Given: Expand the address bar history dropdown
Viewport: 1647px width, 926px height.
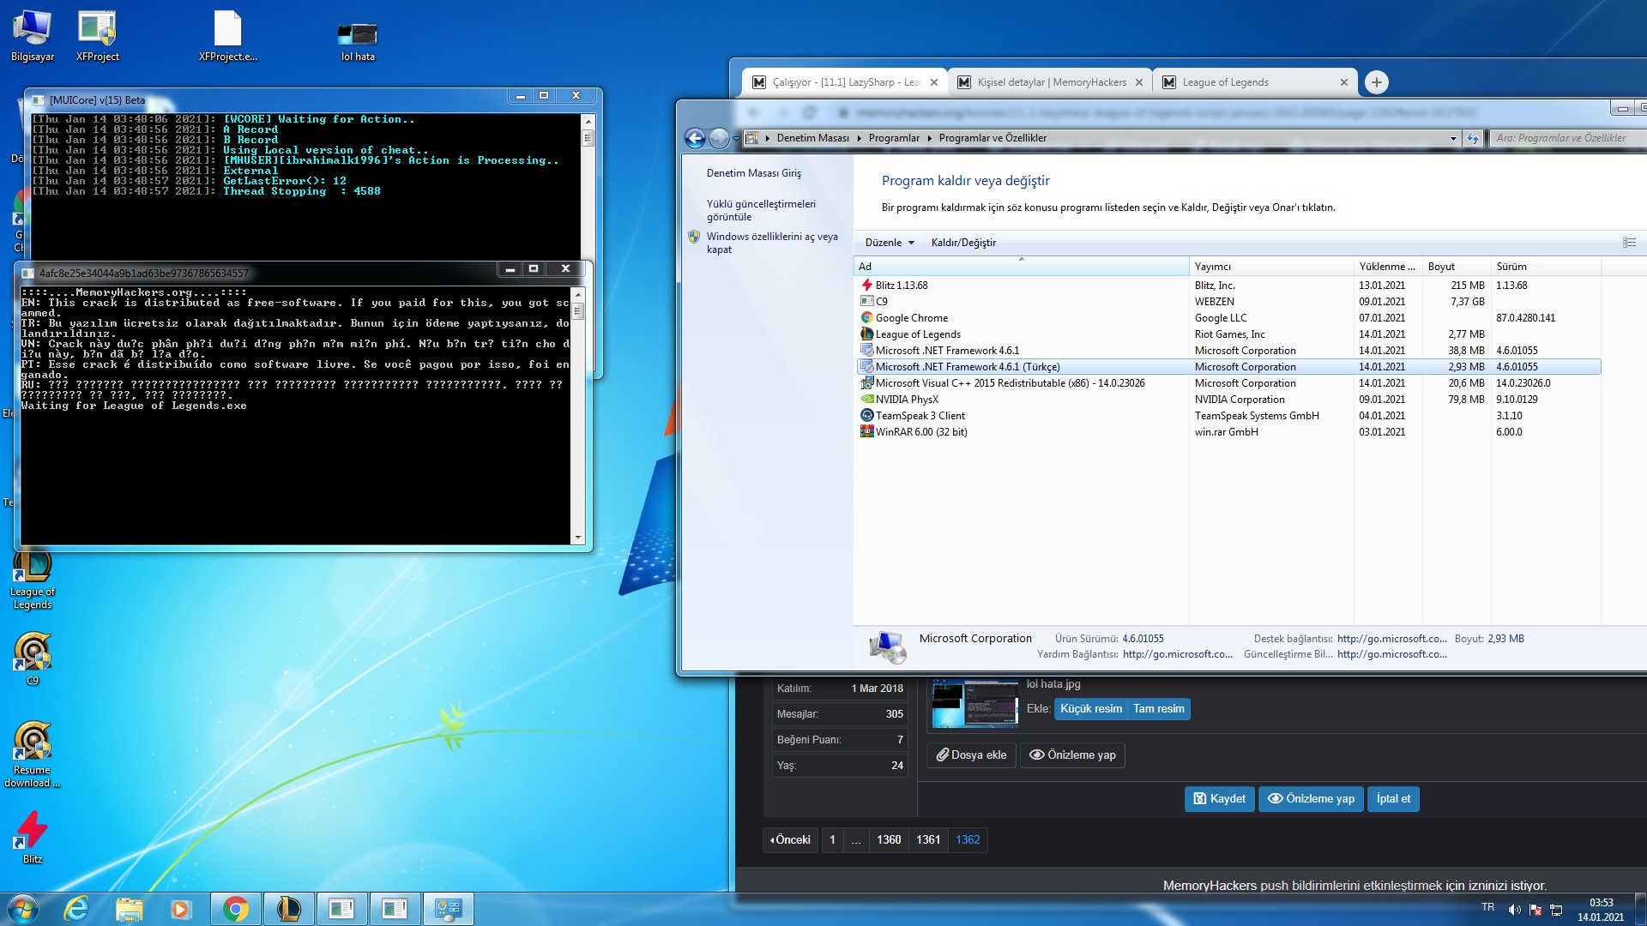Looking at the screenshot, I should [x=1453, y=138].
